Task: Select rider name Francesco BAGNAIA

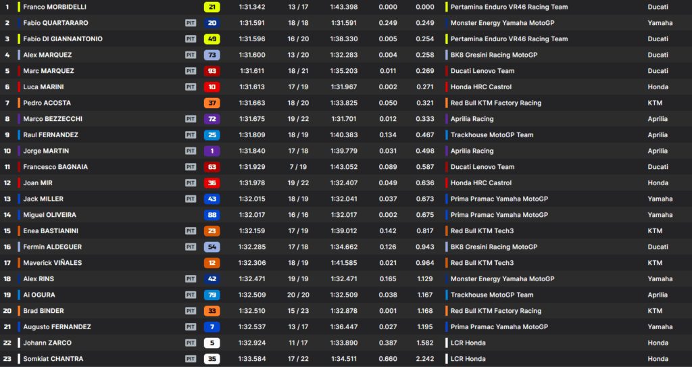Action: 55,167
